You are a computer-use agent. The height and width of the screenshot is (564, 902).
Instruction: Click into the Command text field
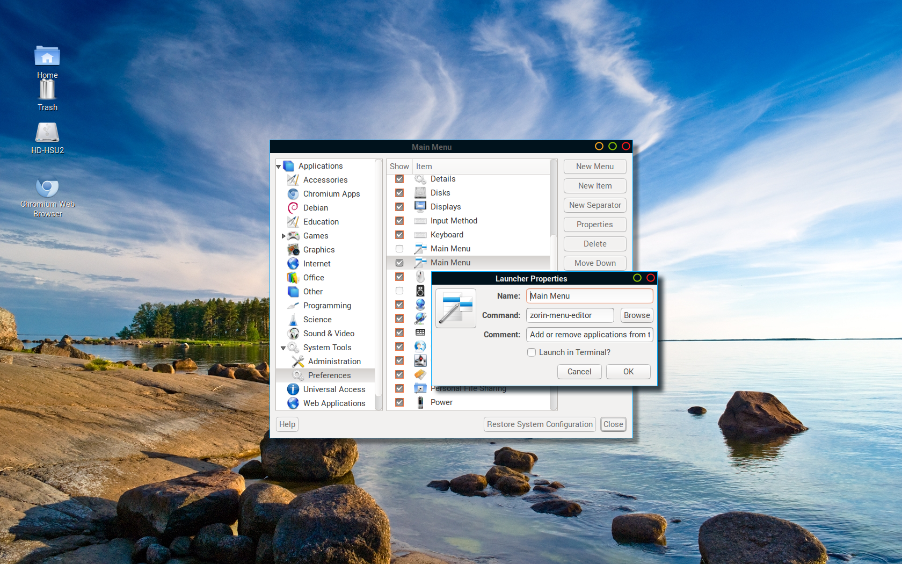pyautogui.click(x=569, y=315)
